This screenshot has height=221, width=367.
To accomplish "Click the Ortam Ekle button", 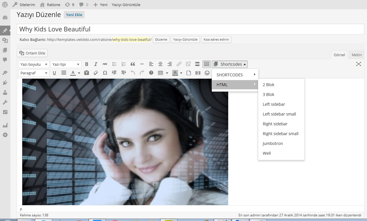I will tap(32, 53).
